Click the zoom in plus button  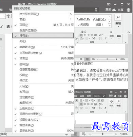coord(116,134)
